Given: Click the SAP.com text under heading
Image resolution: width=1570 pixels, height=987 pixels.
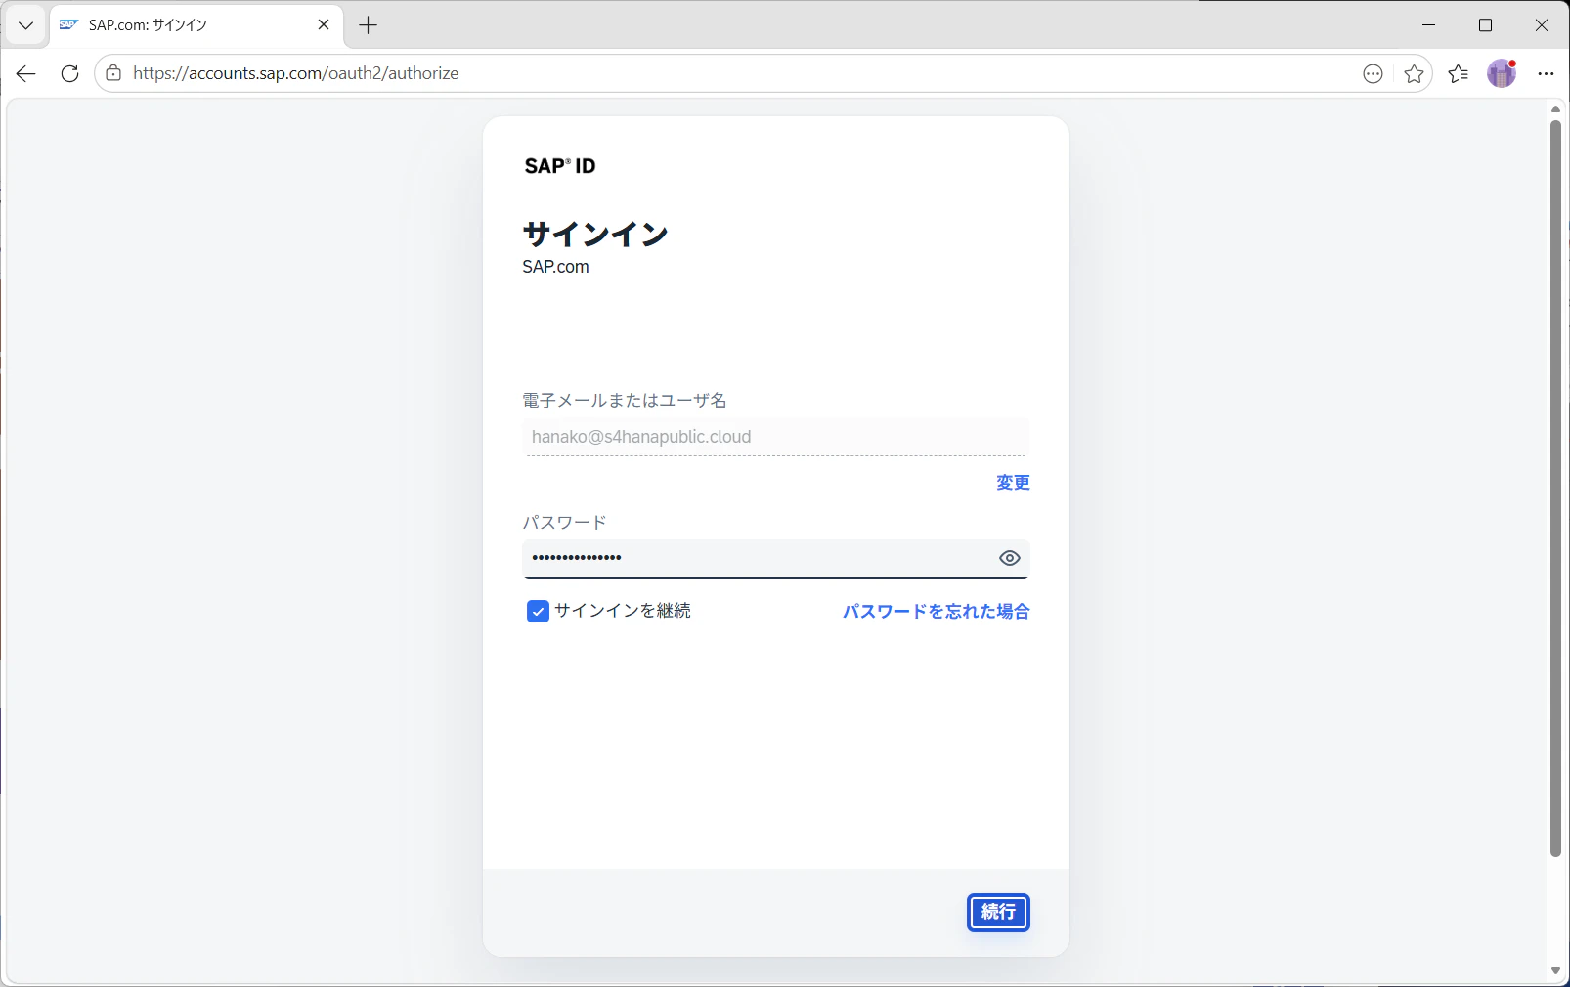Looking at the screenshot, I should [555, 267].
